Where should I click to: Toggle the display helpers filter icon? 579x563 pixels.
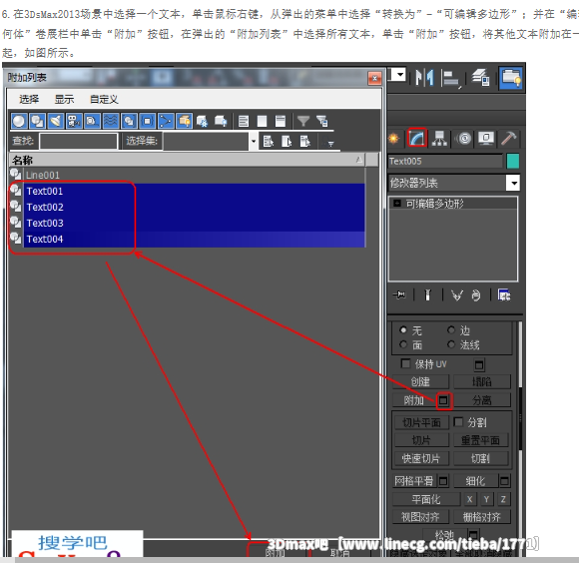point(92,121)
